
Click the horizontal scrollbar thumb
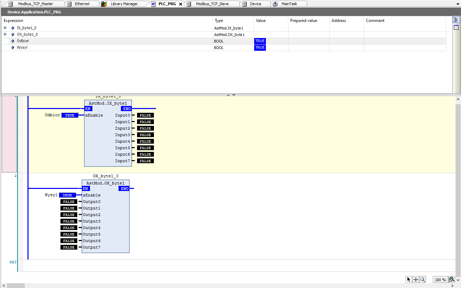16,286
